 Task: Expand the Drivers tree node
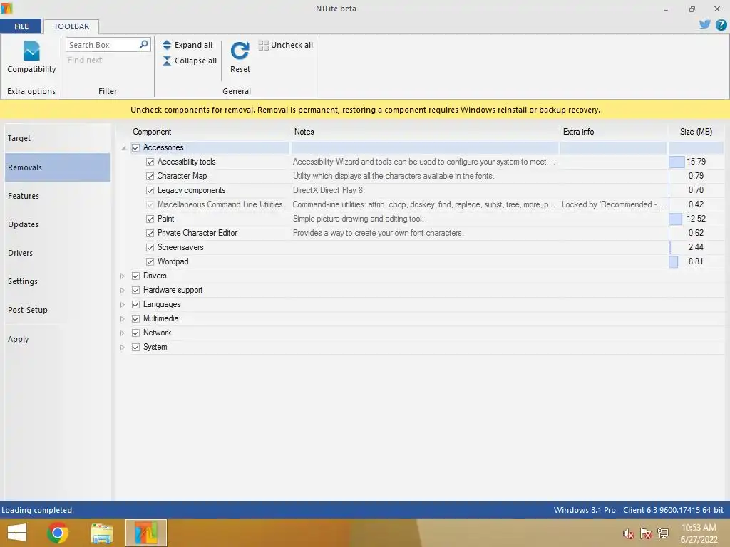point(123,276)
